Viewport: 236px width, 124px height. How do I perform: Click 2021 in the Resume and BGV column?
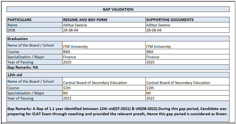67,98
